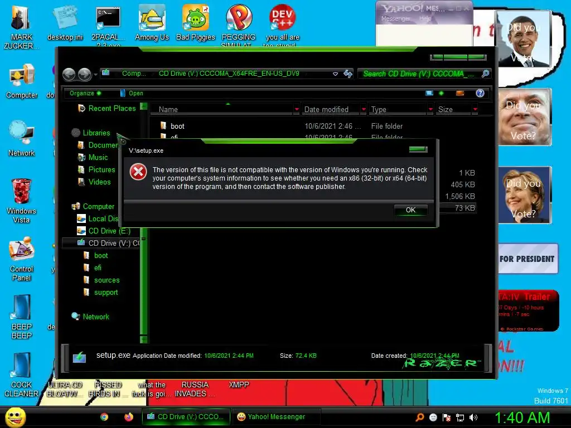
Task: Click OK in the setup.exe error dialog
Action: point(411,210)
